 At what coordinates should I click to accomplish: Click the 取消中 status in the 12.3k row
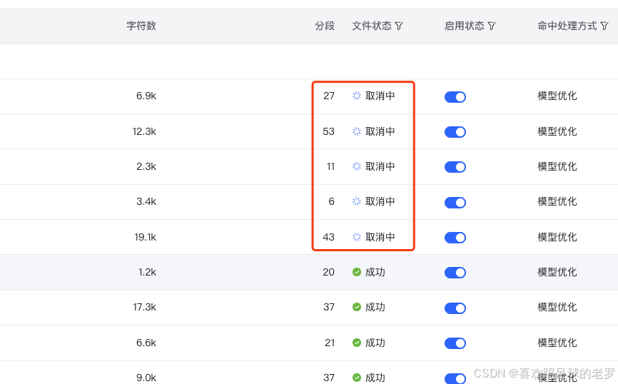click(380, 131)
